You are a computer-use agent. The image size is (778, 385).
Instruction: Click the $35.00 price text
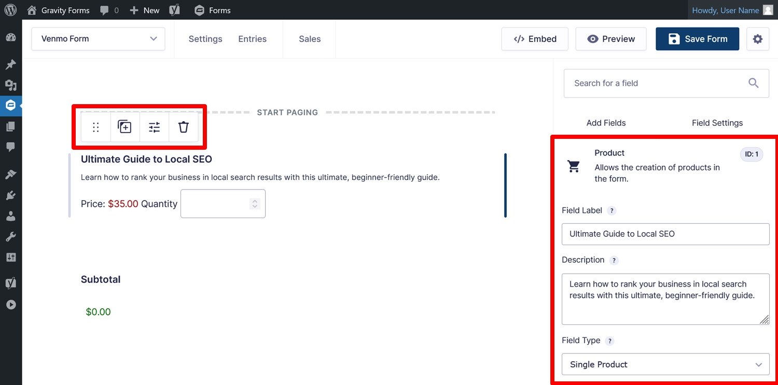pos(123,204)
